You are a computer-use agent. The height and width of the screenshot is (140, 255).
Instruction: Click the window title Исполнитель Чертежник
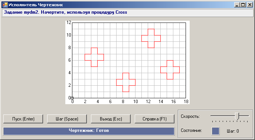[36, 5]
